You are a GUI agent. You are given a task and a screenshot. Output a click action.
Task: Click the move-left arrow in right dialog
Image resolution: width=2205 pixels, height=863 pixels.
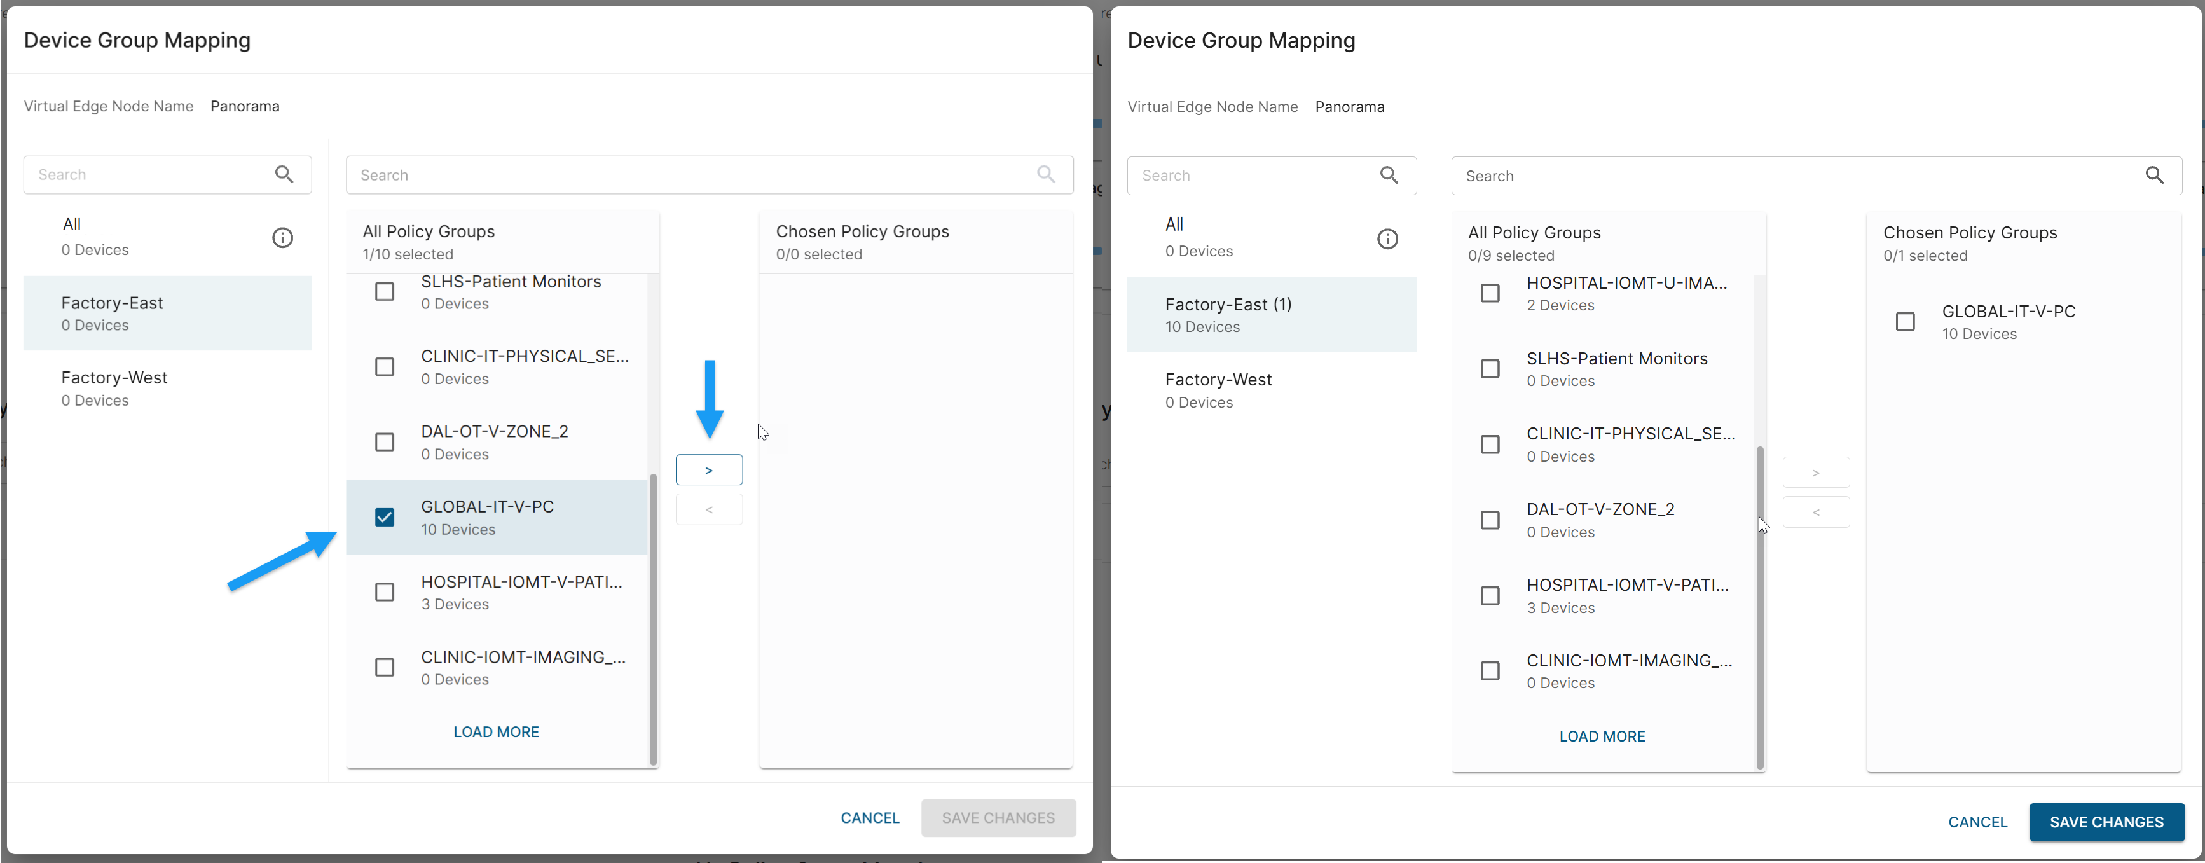(x=1815, y=513)
